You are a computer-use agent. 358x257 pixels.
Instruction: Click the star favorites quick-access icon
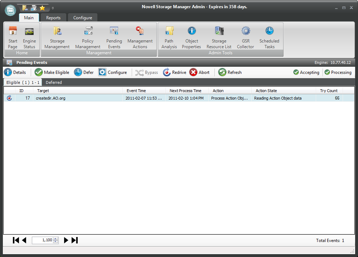pyautogui.click(x=42, y=8)
